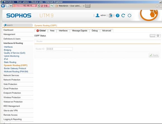Viewport: 162px width, 124px height.
Task: Open Static Routing link
Action: pos(10,62)
